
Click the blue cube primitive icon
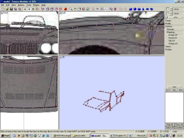131,9
